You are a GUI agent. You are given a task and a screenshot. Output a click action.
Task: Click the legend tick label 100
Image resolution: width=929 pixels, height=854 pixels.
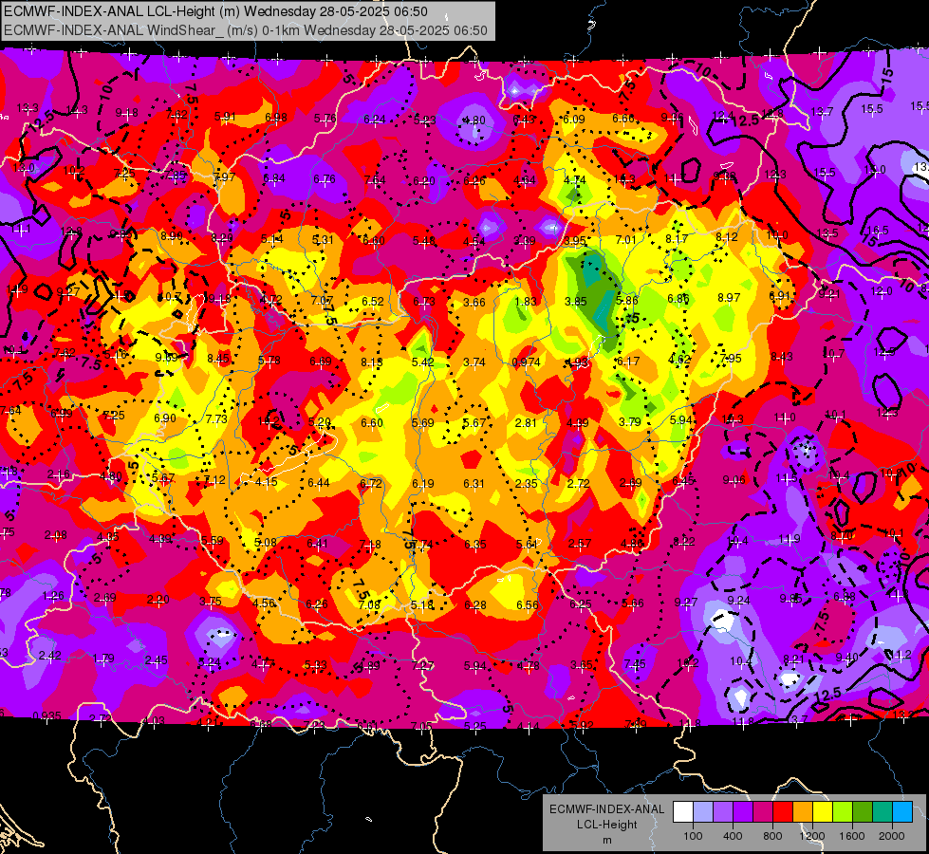pos(693,836)
